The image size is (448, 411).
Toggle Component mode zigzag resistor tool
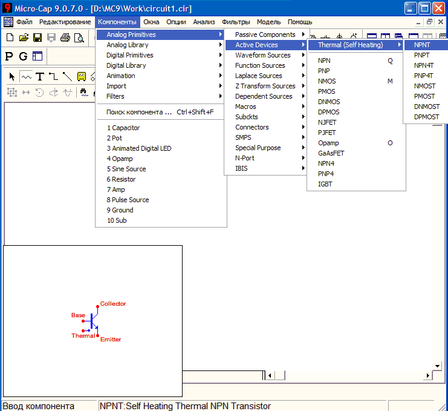pos(26,77)
